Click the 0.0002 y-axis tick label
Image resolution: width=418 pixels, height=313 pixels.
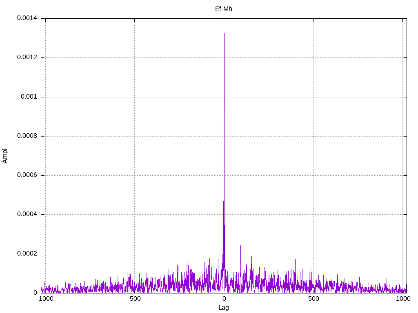point(27,253)
